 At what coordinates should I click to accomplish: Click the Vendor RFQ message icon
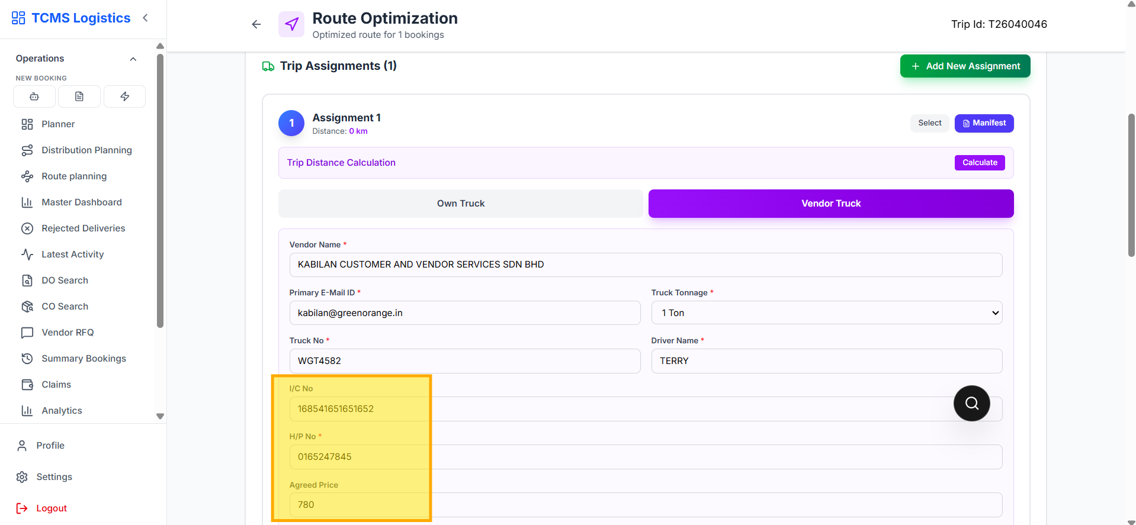(27, 333)
